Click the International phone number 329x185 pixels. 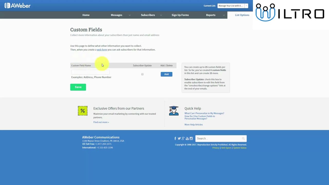click(x=105, y=147)
